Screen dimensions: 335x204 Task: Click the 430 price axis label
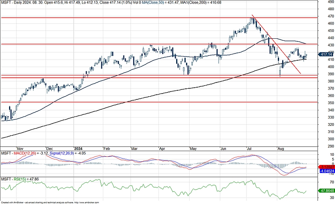[331, 45]
